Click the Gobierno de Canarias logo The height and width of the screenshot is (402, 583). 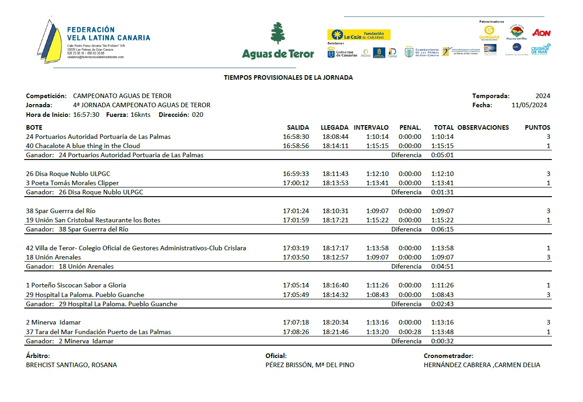pyautogui.click(x=342, y=53)
